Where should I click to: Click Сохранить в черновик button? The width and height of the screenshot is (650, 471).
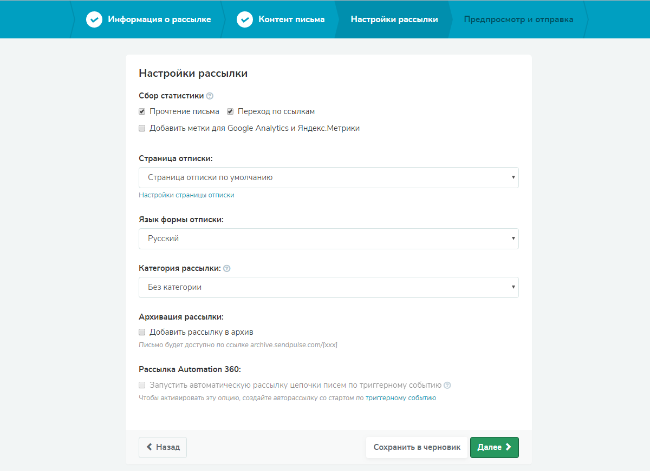pyautogui.click(x=417, y=447)
